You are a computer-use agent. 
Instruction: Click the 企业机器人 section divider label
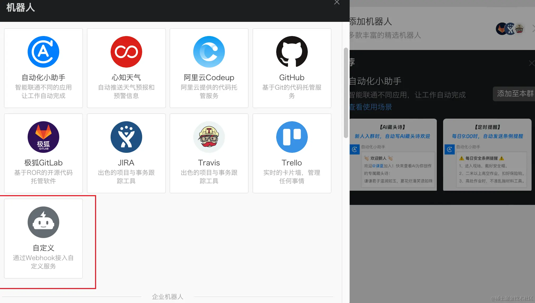coord(167,297)
